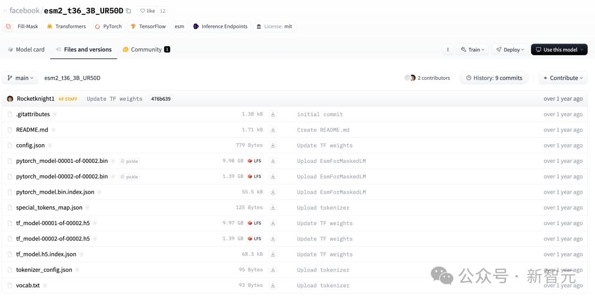Viewport: 595px width, 300px height.
Task: Copy model name with the copy icon
Action: click(128, 11)
